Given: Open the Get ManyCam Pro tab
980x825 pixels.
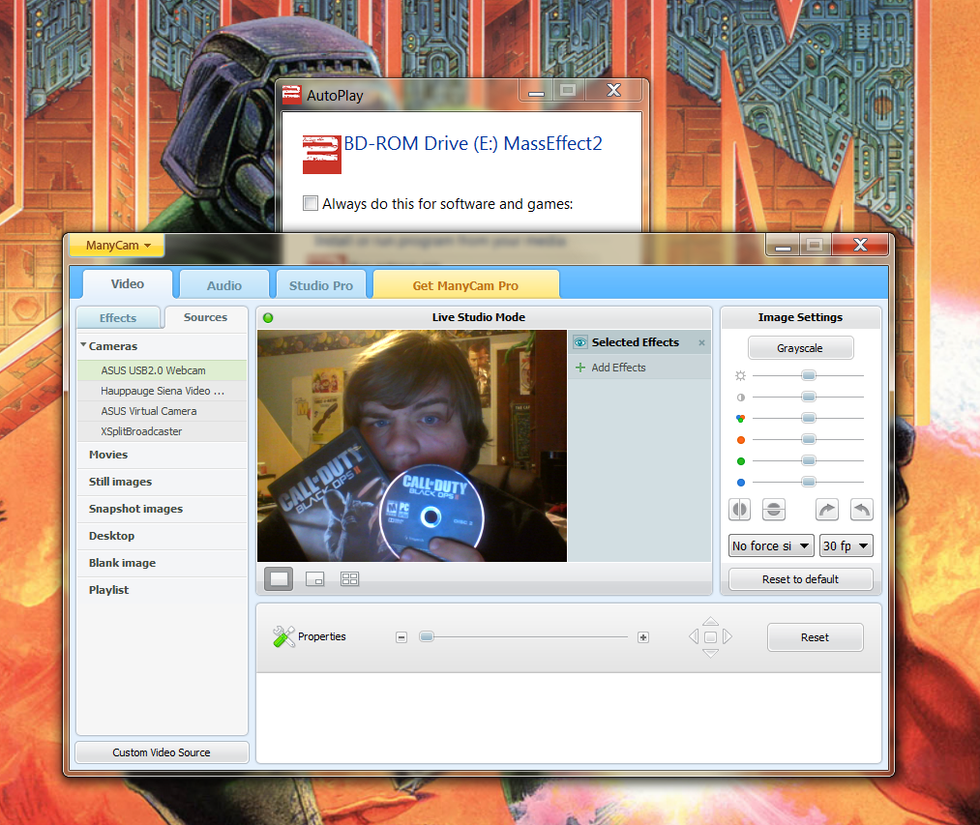Looking at the screenshot, I should coord(465,285).
